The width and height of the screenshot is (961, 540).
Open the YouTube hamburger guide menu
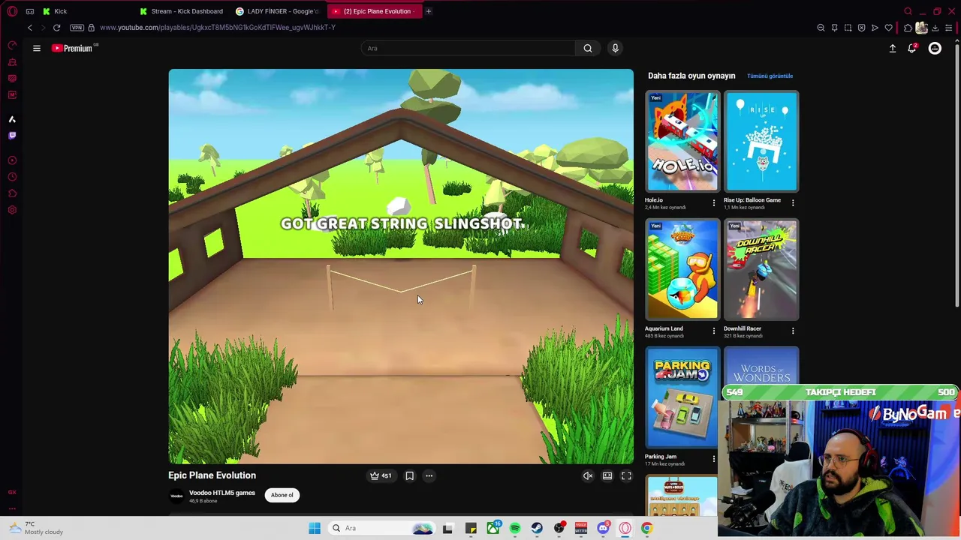point(36,48)
